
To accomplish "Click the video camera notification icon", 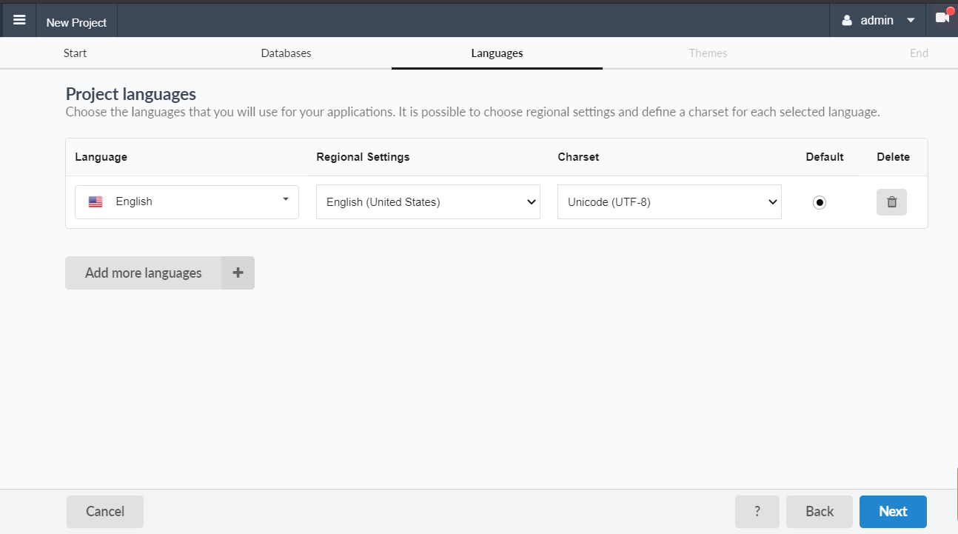I will (942, 18).
